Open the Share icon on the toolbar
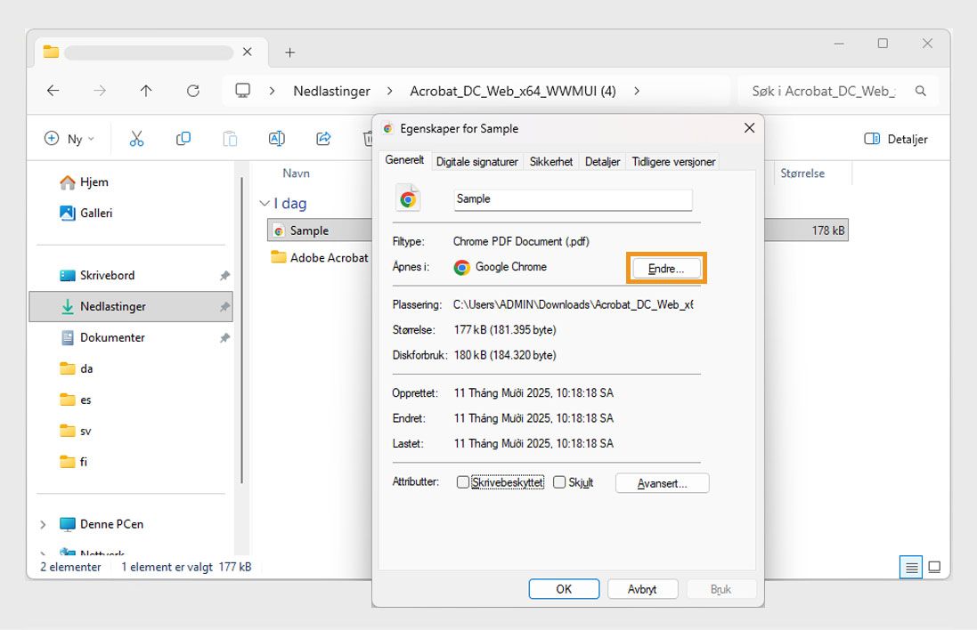 coord(322,139)
